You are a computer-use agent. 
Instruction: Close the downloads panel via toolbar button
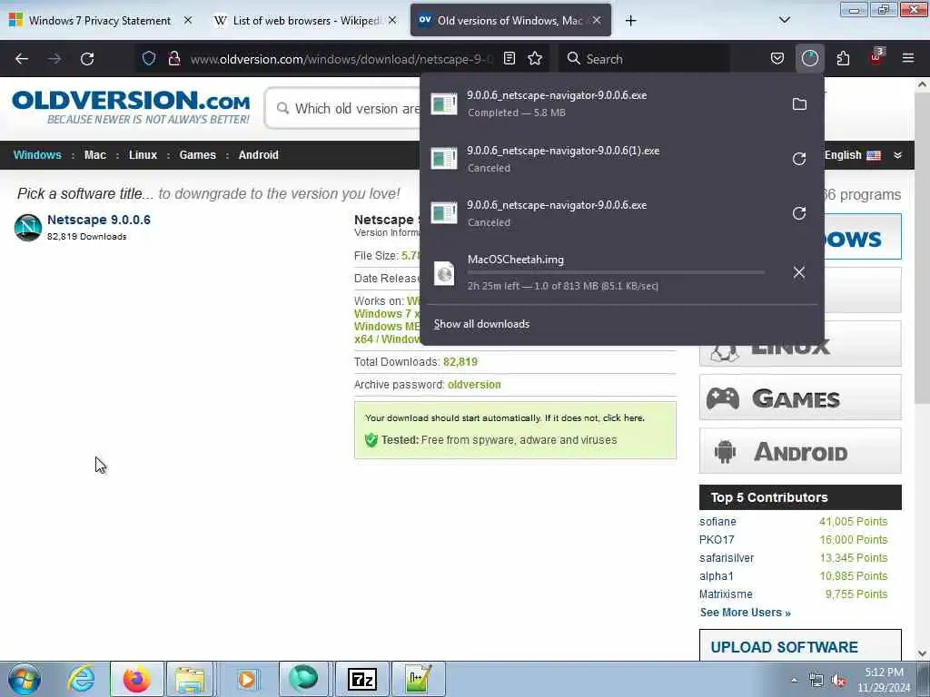pos(809,59)
